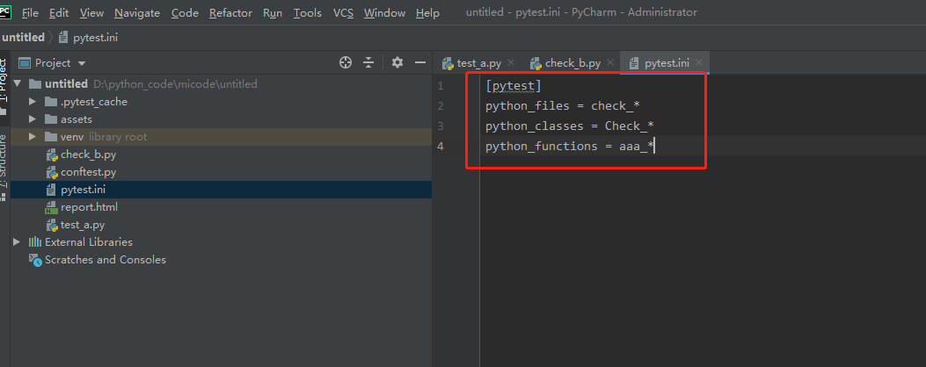Select Scratches and Consoles in tree
Viewport: 926px width, 367px height.
click(x=106, y=260)
